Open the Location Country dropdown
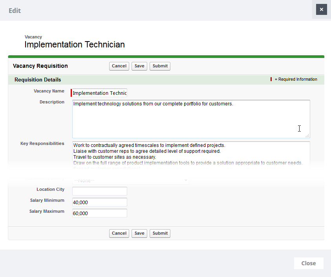This screenshot has height=277, width=331. (x=130, y=180)
